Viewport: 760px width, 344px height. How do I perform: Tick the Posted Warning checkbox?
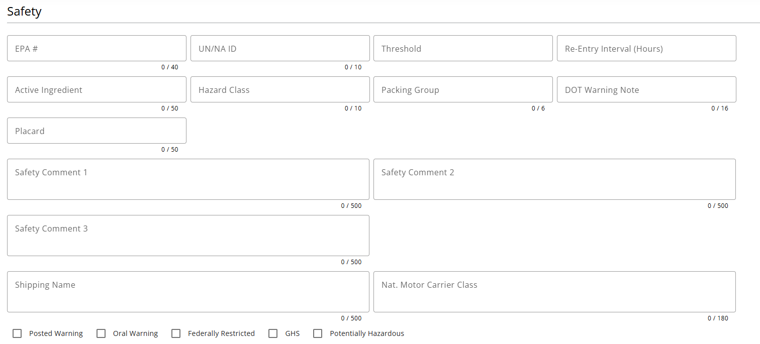coord(18,333)
